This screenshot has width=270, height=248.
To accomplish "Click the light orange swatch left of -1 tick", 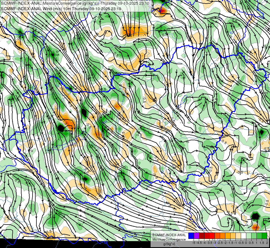I will tap(233, 236).
